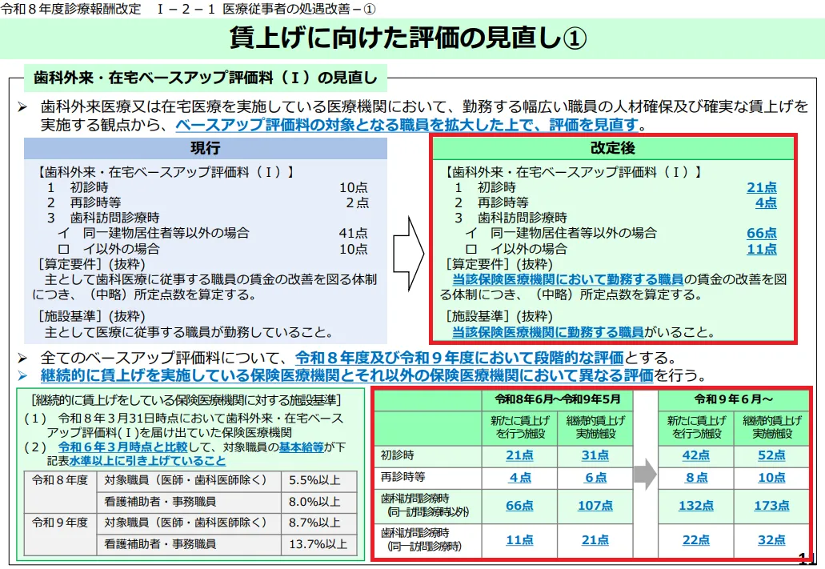Click ［施設基準］(抜粋) label in 改定後 box
The image size is (825, 569).
click(x=499, y=316)
